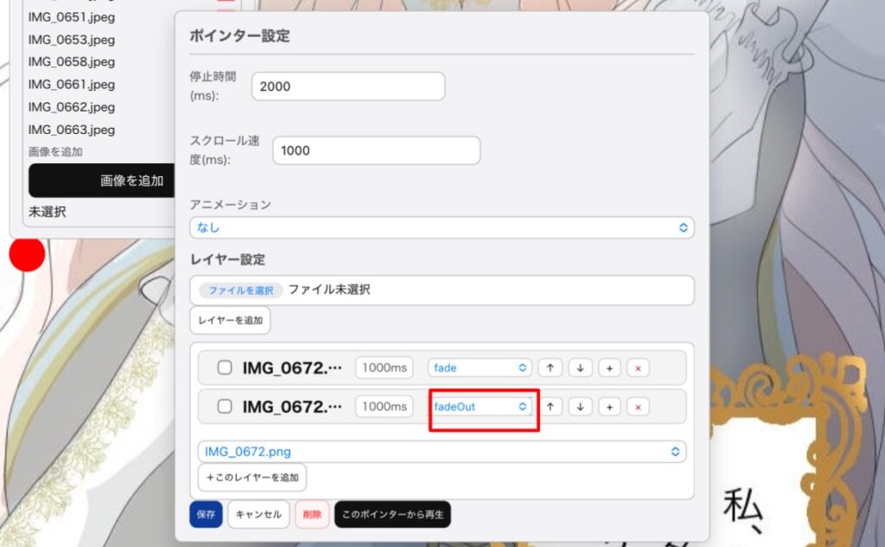
Task: Tick the checkbox on the fade layer row
Action: [225, 367]
